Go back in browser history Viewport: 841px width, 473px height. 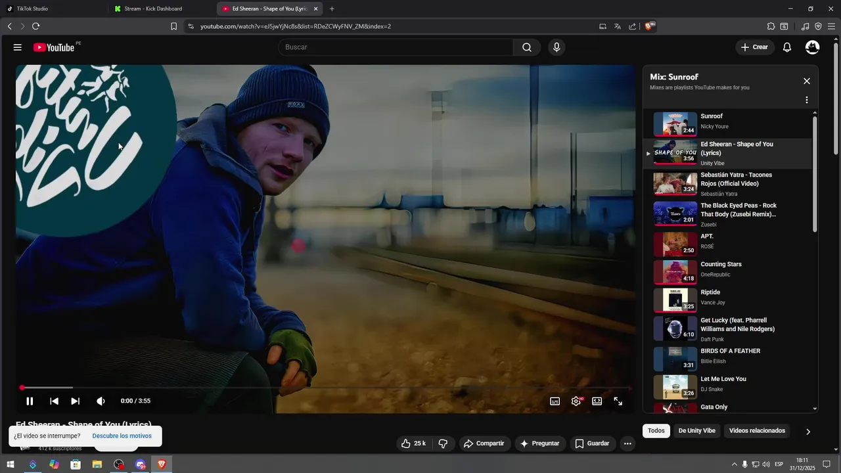[10, 26]
